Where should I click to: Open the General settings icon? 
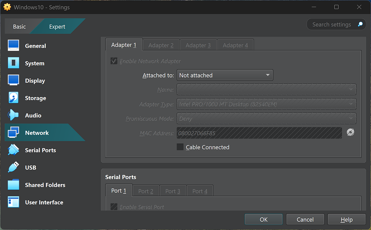(x=13, y=46)
